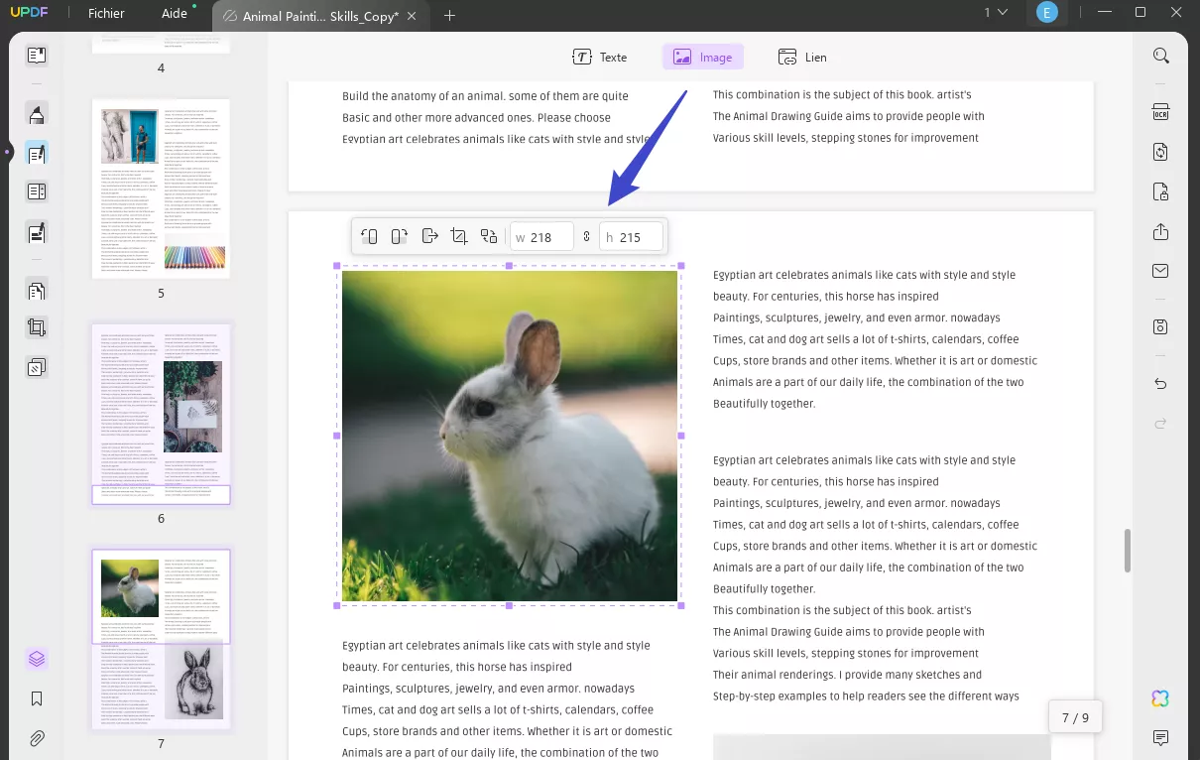
Task: Select the Edit PDF tool
Action: point(37,154)
